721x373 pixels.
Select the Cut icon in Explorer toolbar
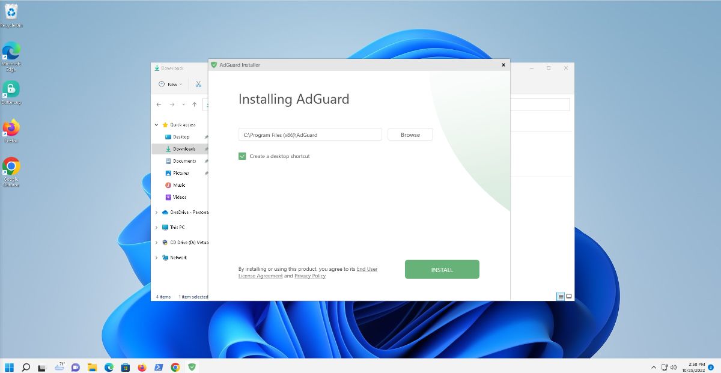click(198, 84)
